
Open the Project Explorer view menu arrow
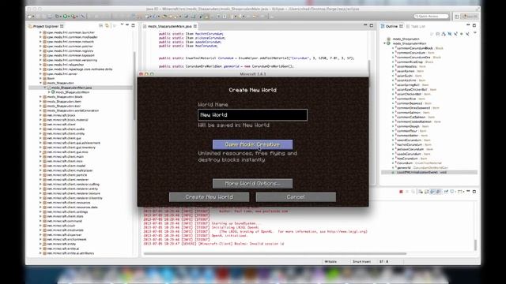click(x=122, y=24)
